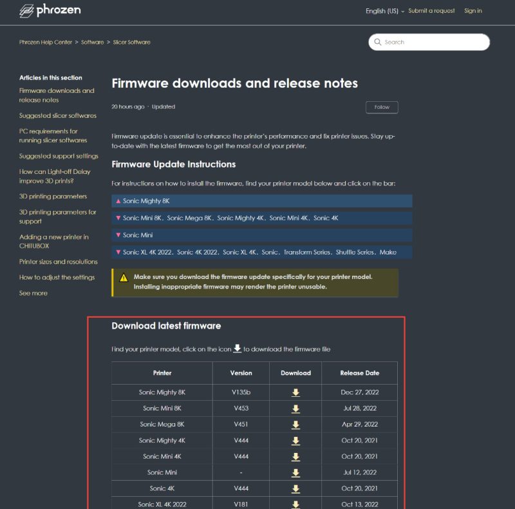Click the Download latest firmware heading
This screenshot has width=515, height=509.
(166, 326)
